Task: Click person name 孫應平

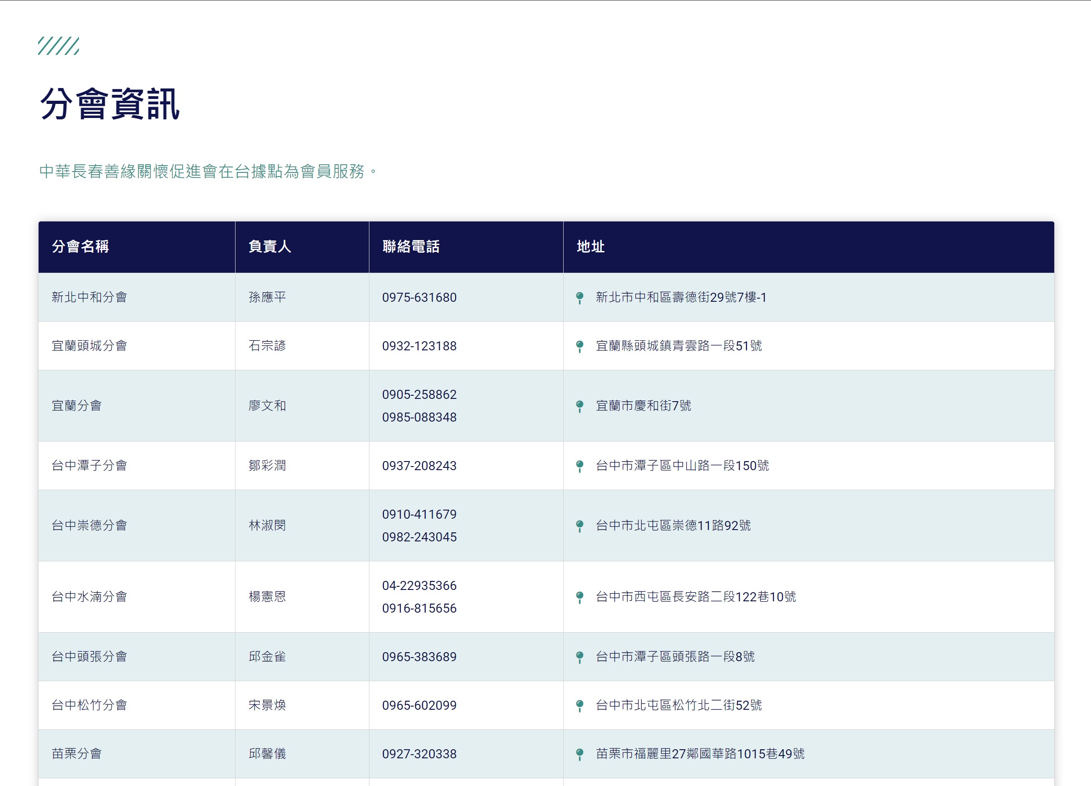Action: coord(267,297)
